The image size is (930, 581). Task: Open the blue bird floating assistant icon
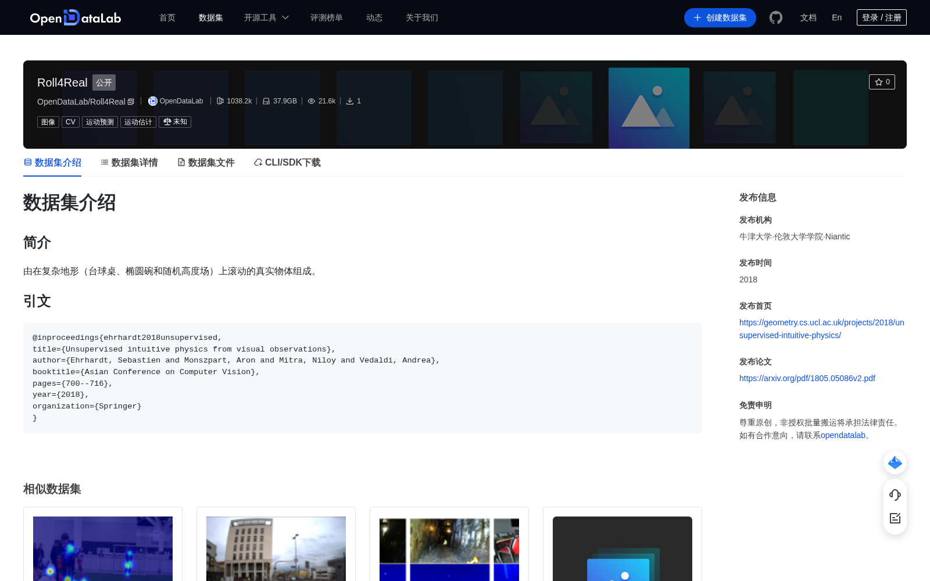coord(895,462)
